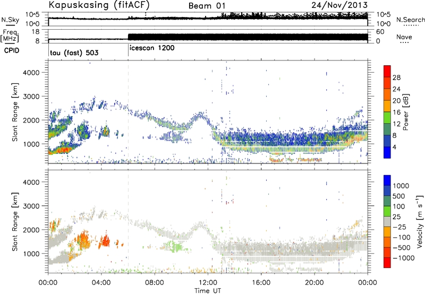425x294 pixels.
Task: Click the 'N.Search' legend label
Action: tap(410, 20)
